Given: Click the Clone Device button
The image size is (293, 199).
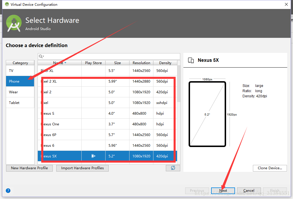Looking at the screenshot, I should 270,168.
